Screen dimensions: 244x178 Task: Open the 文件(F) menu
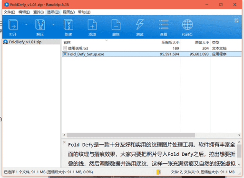10,12
